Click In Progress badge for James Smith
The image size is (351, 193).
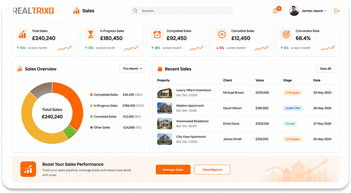pyautogui.click(x=293, y=139)
